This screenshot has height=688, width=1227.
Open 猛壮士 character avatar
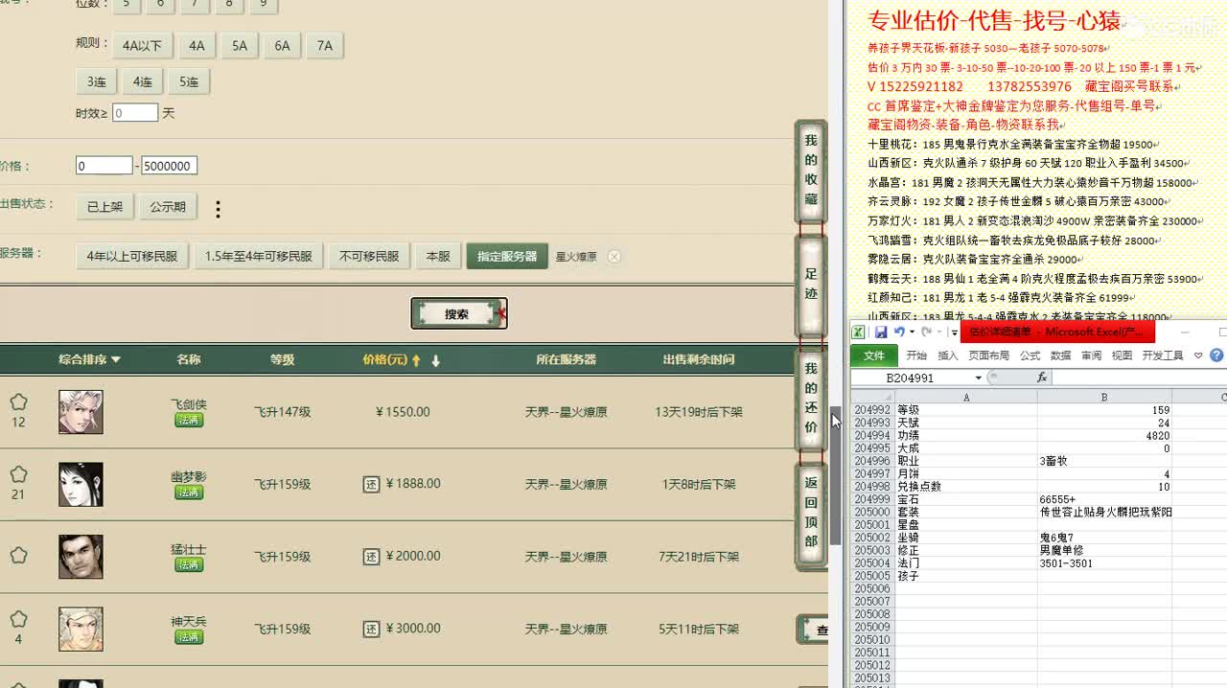coord(81,557)
